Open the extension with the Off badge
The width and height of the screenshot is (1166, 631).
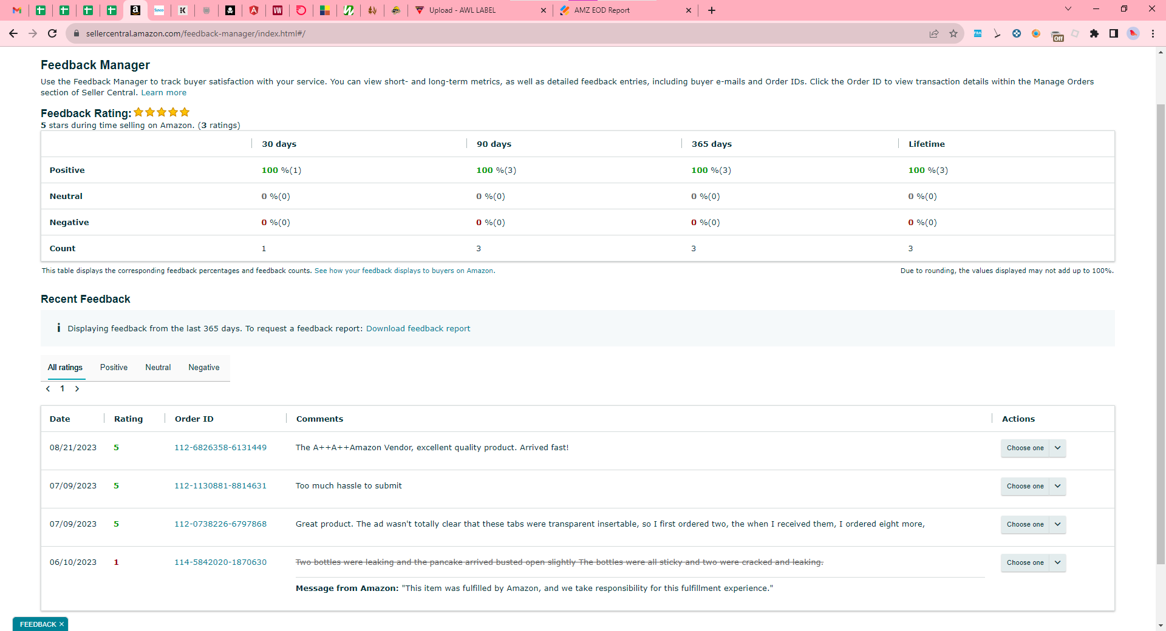point(1057,35)
